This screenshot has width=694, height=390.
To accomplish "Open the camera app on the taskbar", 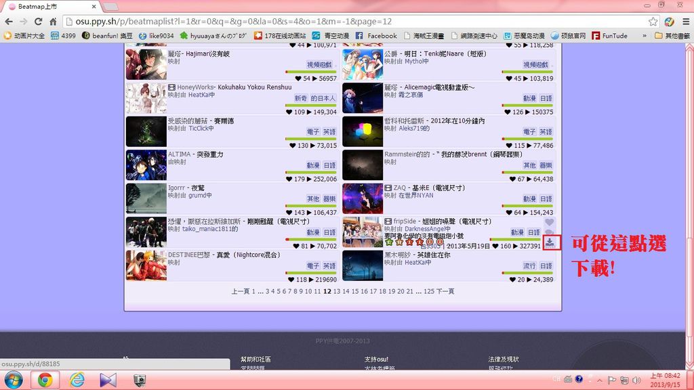I will point(140,380).
